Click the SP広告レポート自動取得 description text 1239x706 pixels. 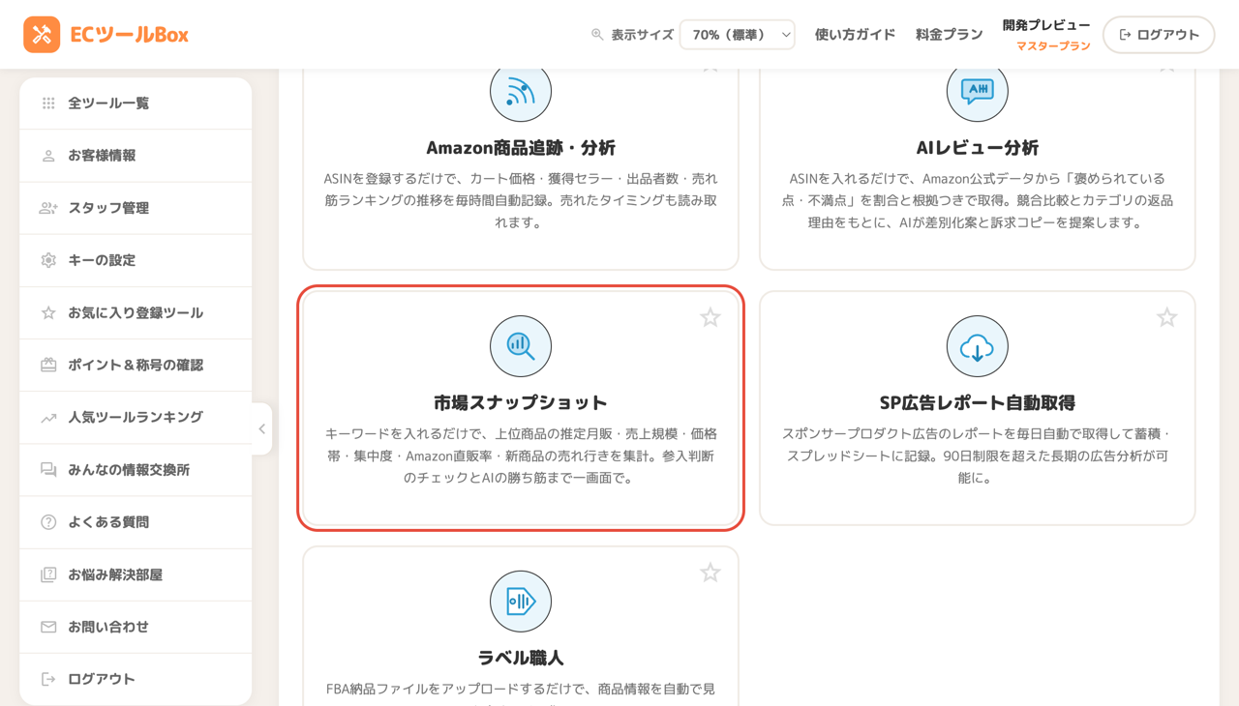pos(978,456)
